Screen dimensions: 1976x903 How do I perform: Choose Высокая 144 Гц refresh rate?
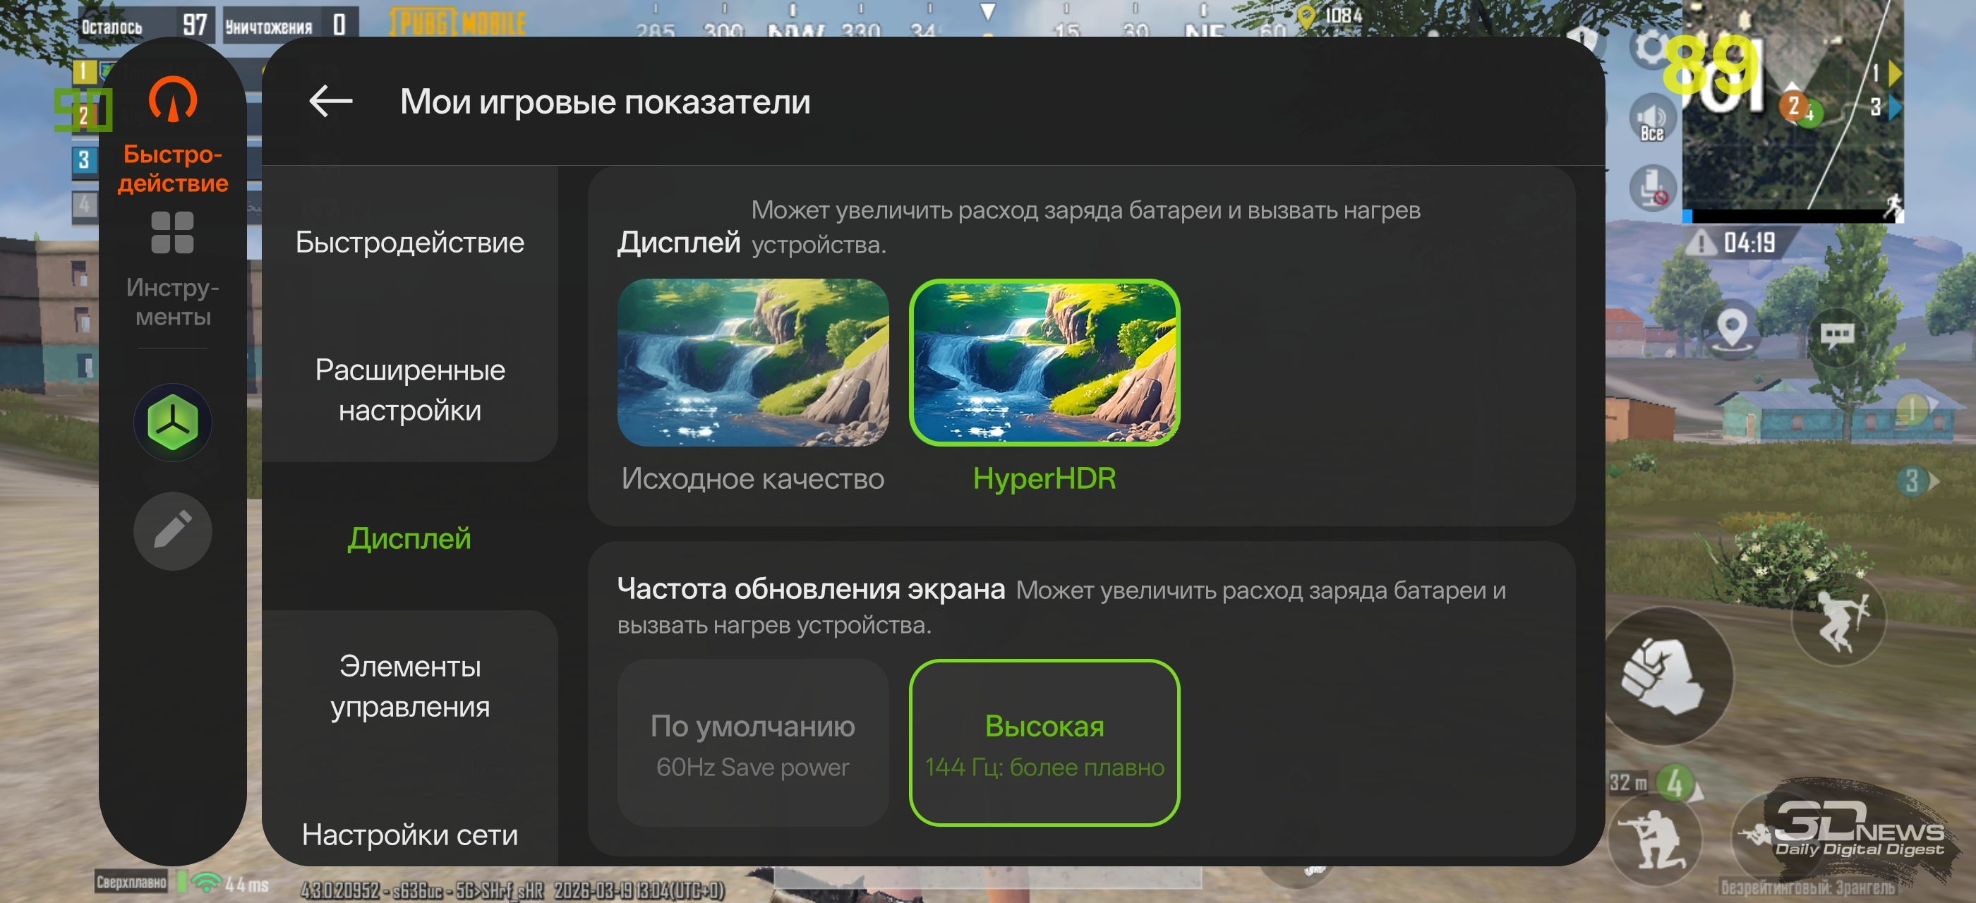click(x=1044, y=743)
